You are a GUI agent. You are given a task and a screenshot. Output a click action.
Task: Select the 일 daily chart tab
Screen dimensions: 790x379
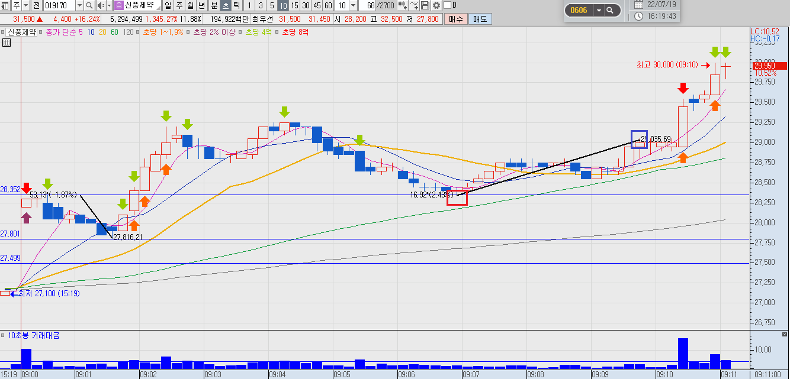(x=168, y=5)
